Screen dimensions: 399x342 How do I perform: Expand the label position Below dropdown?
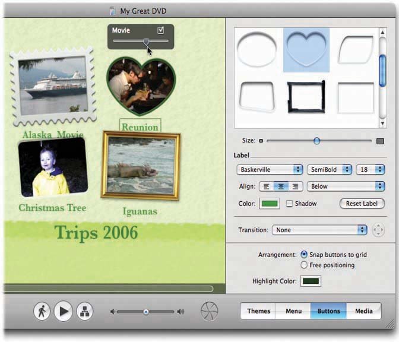346,186
